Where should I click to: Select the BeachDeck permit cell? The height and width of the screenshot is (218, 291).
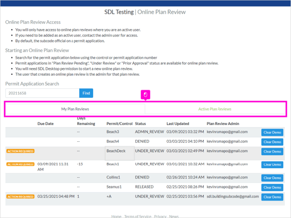coord(120,153)
